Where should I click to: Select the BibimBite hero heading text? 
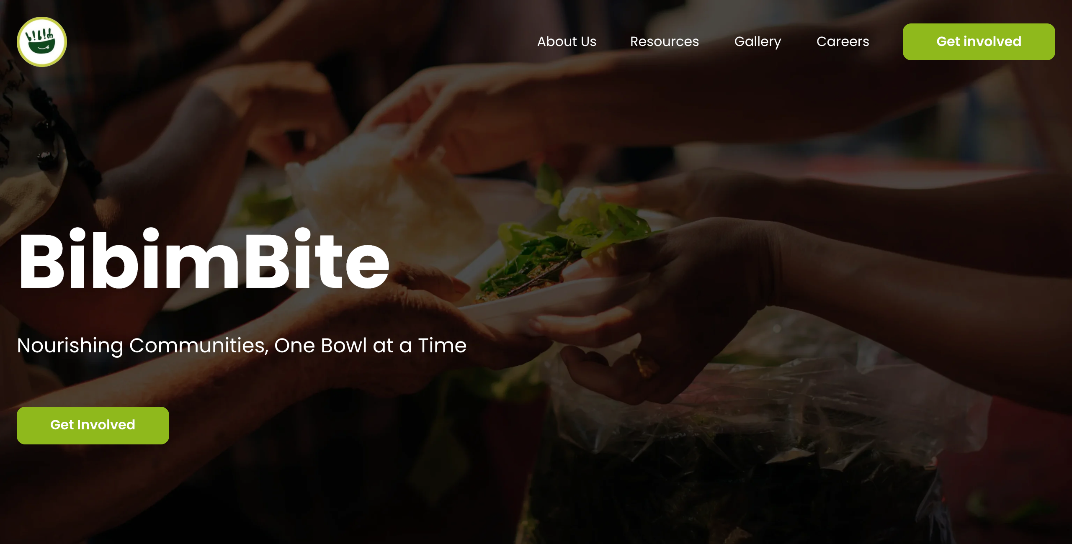tap(204, 259)
